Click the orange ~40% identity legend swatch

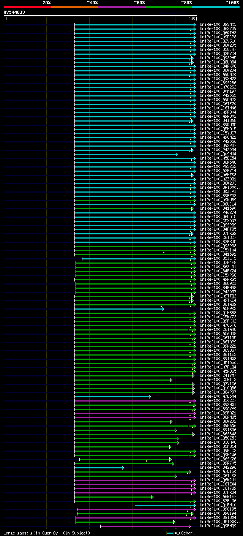pos(74,7)
